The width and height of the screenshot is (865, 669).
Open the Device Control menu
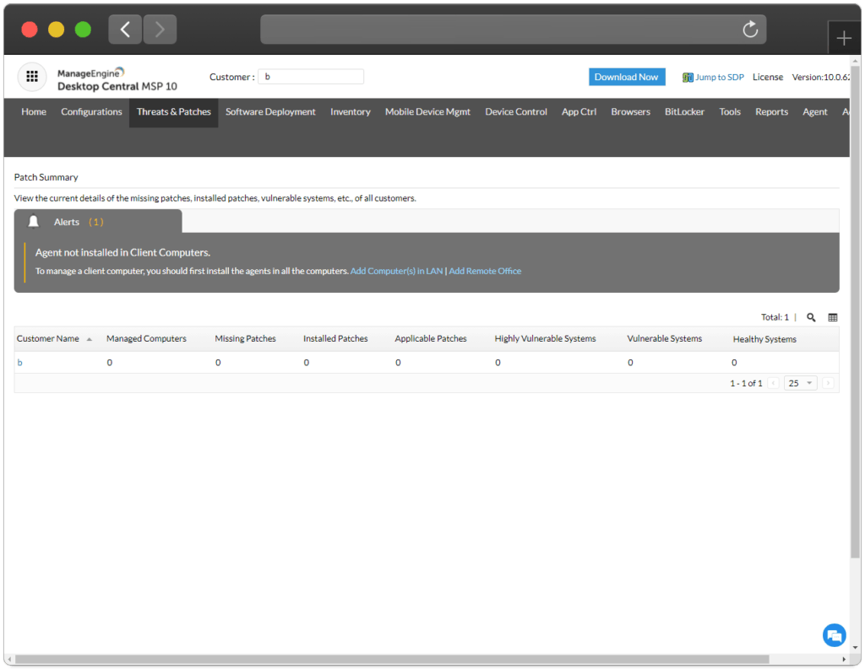point(516,112)
